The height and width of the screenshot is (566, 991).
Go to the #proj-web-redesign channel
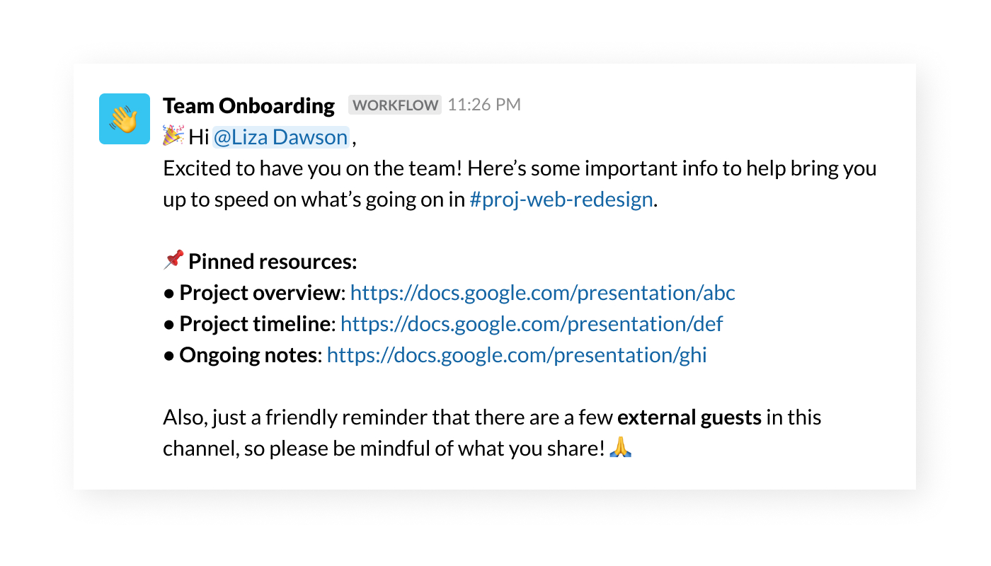pos(561,200)
